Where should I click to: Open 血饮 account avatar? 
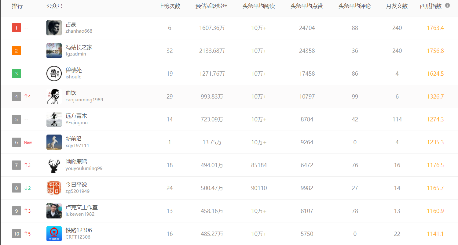54,96
